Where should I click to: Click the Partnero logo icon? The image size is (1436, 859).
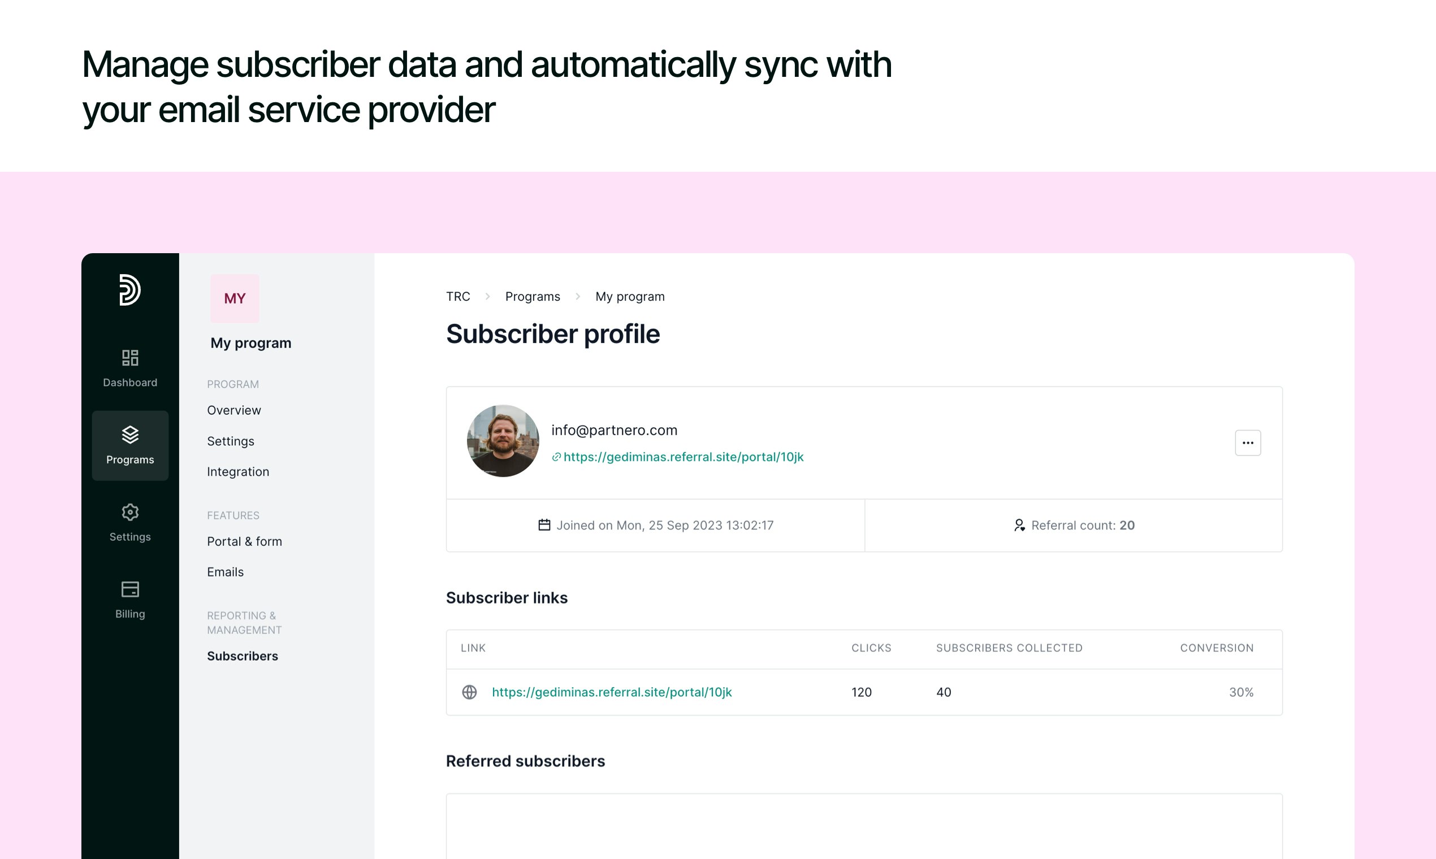(x=129, y=289)
